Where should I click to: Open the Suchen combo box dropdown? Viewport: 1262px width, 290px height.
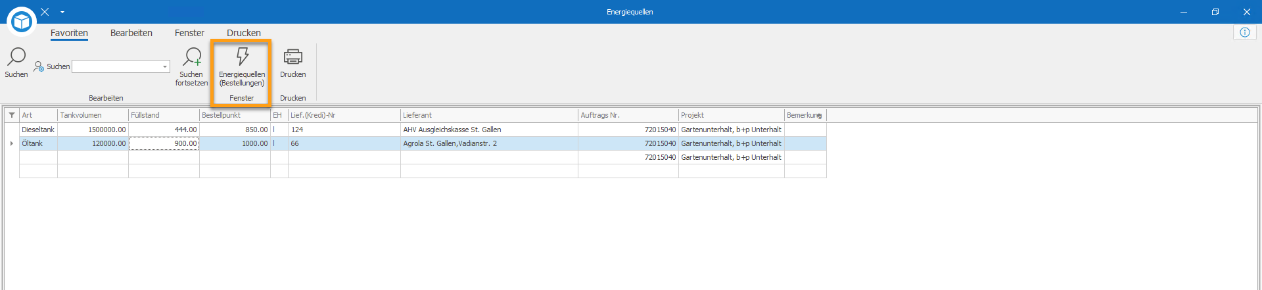pyautogui.click(x=165, y=66)
